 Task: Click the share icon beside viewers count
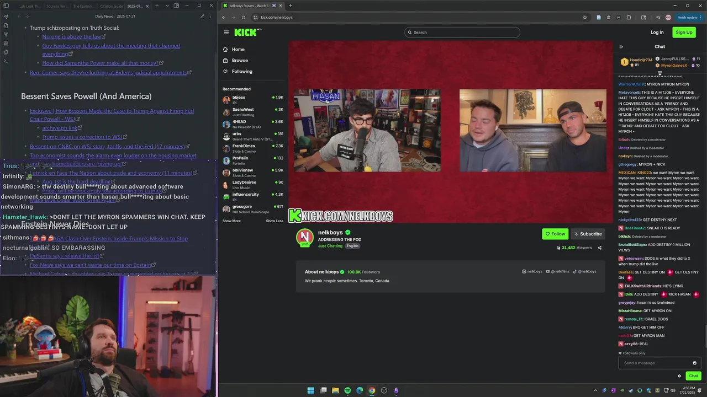[x=600, y=248]
